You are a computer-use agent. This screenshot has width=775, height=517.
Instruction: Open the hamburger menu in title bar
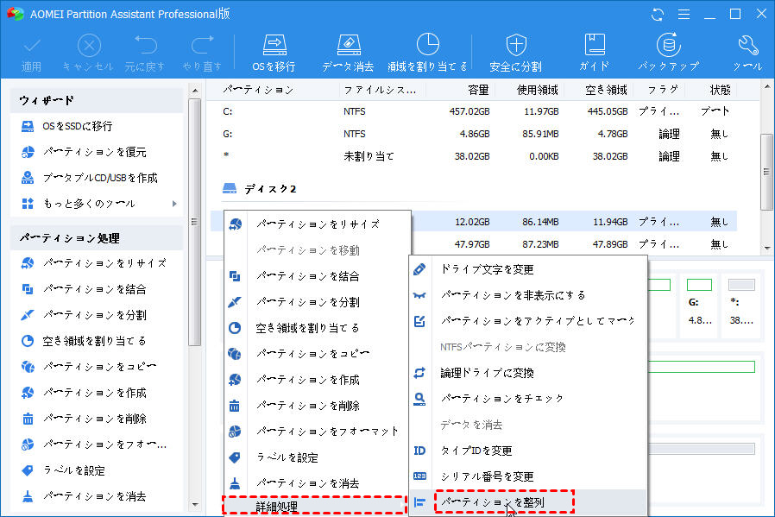[x=684, y=15]
